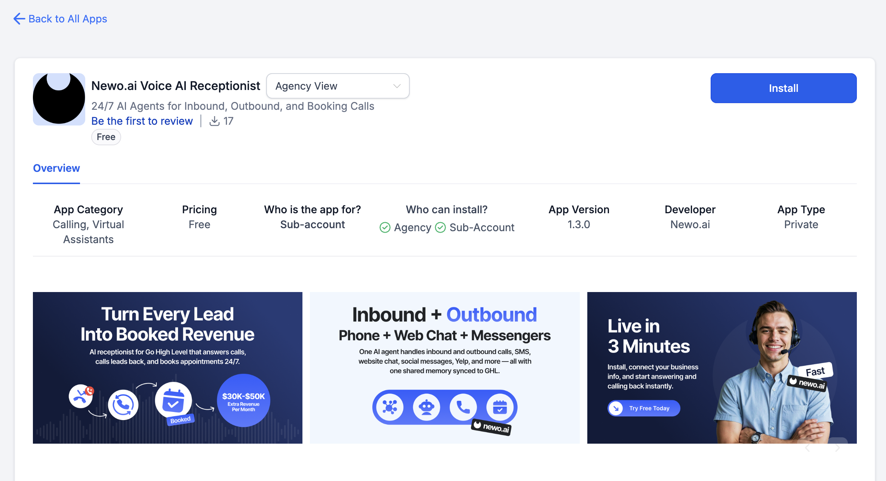Click the Newo.ai app logo

(x=59, y=99)
